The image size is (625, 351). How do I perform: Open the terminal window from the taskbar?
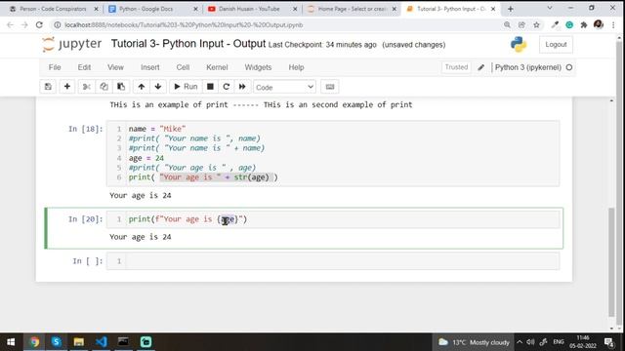pos(123,342)
